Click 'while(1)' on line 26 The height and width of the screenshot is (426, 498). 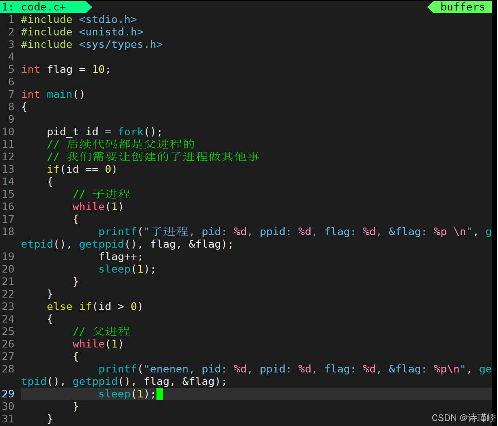(x=98, y=344)
